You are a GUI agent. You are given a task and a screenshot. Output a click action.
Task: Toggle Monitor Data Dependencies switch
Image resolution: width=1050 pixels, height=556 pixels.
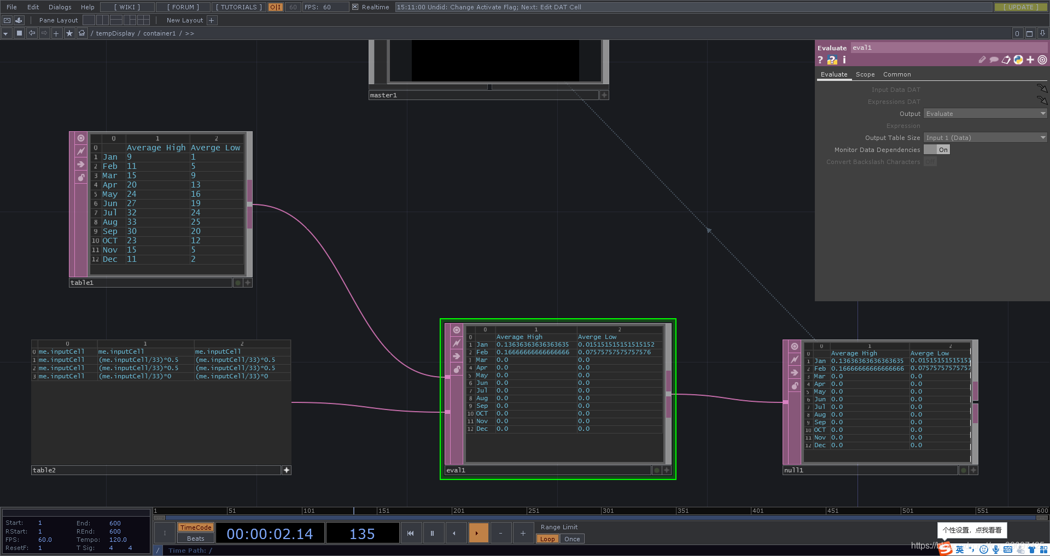937,150
